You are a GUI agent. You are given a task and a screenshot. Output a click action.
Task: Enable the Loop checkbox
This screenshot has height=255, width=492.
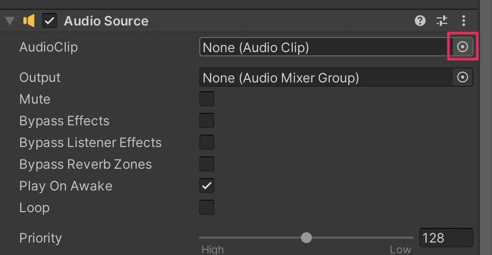(x=207, y=207)
